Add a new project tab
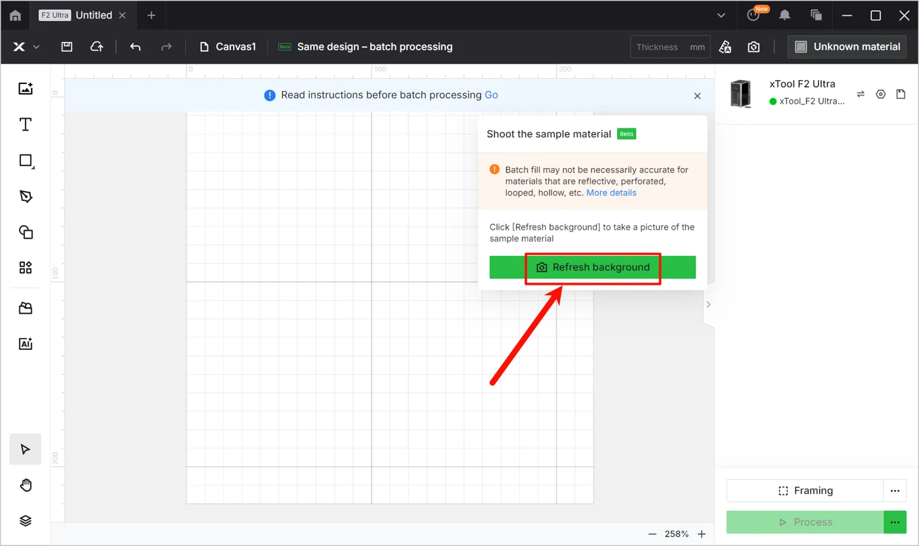 click(x=151, y=15)
